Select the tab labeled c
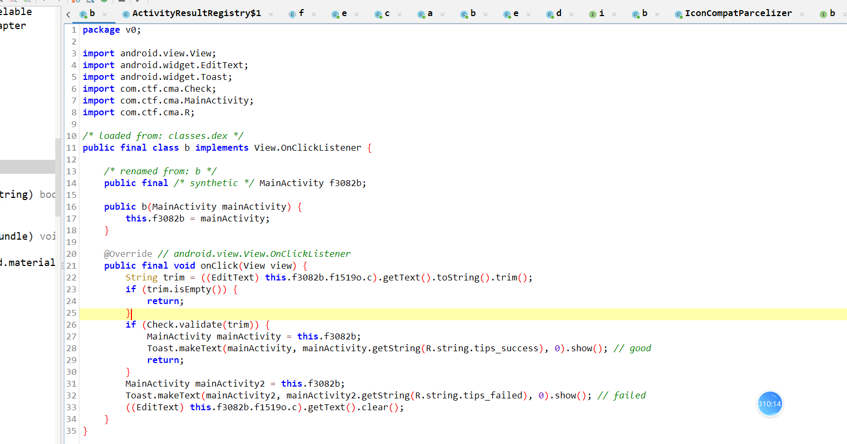The width and height of the screenshot is (847, 444). click(387, 13)
